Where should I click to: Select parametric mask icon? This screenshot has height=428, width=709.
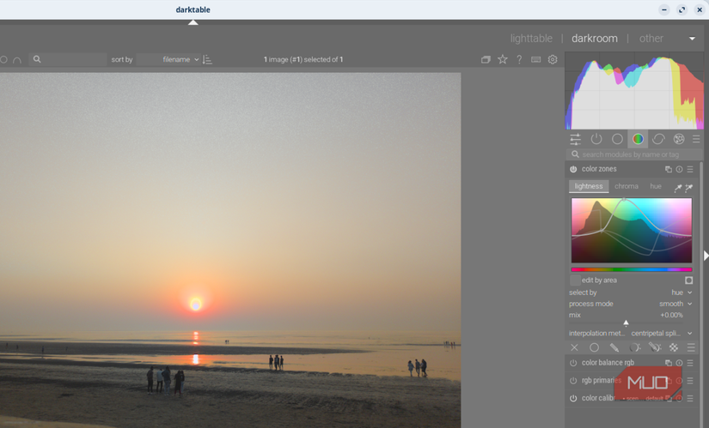point(635,347)
